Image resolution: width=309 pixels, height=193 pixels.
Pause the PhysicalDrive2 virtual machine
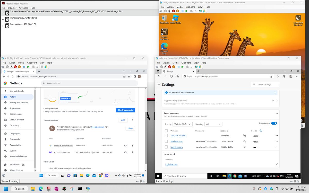pyautogui.click(x=24, y=67)
